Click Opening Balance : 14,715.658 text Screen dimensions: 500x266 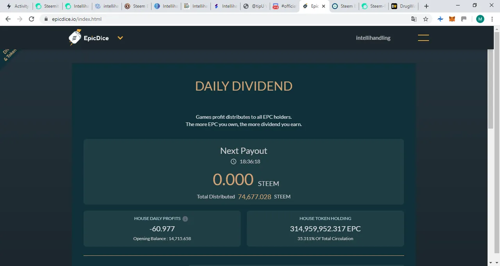point(162,239)
